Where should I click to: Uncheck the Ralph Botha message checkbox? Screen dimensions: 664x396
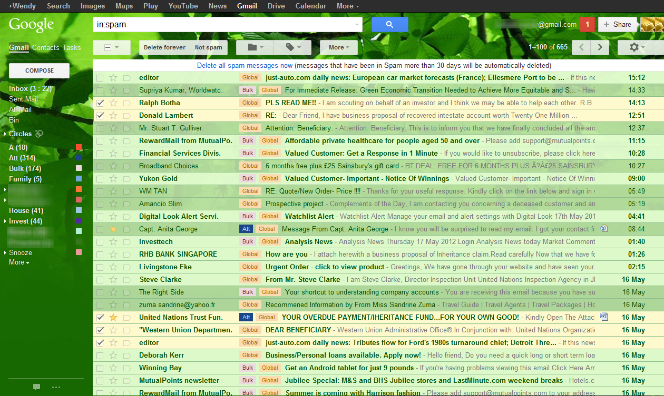click(x=100, y=103)
